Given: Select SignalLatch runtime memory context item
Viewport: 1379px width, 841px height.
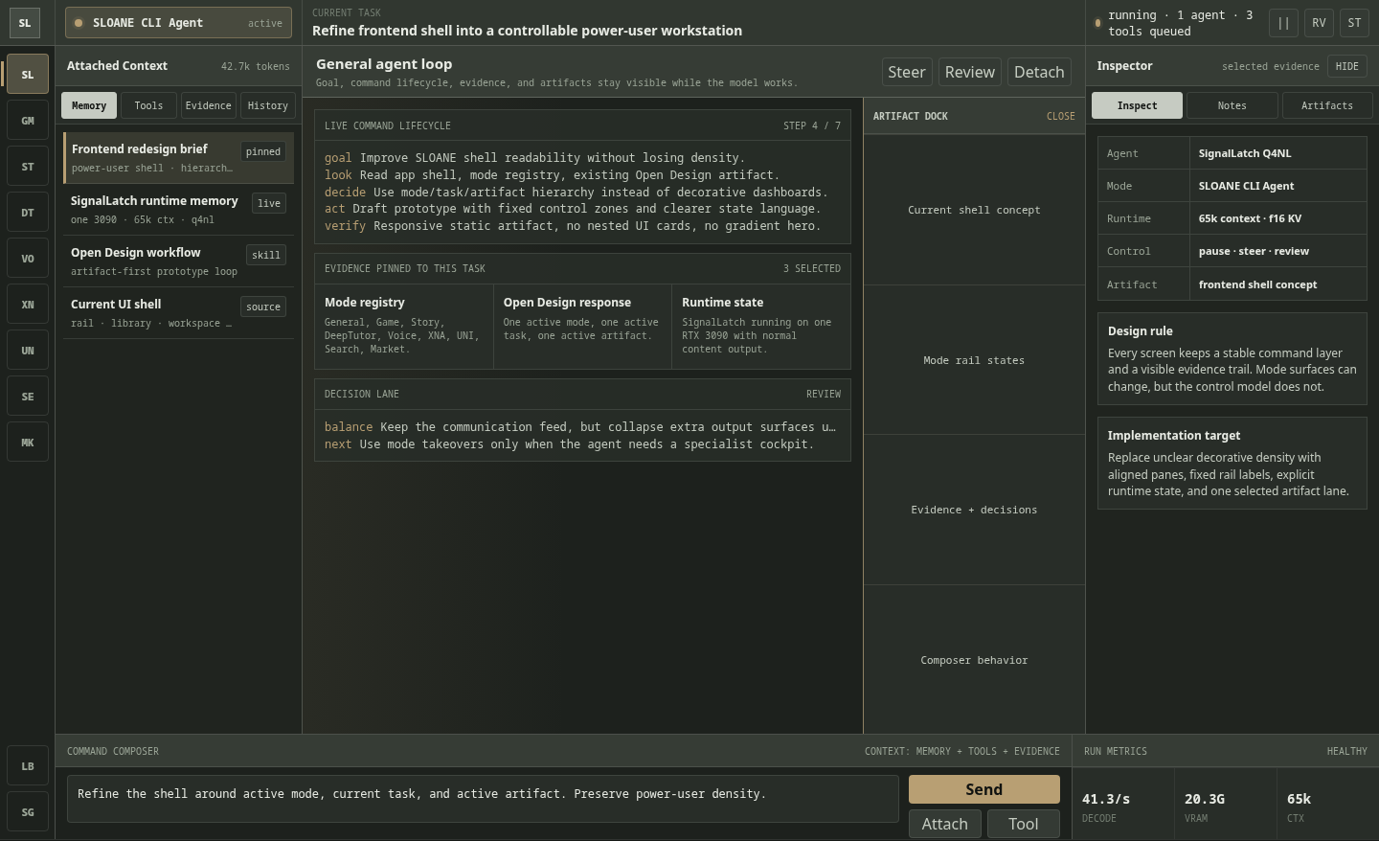Looking at the screenshot, I should tap(178, 210).
